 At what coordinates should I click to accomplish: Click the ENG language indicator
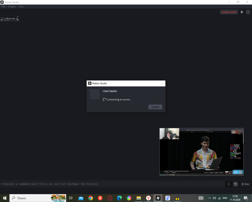[225, 198]
